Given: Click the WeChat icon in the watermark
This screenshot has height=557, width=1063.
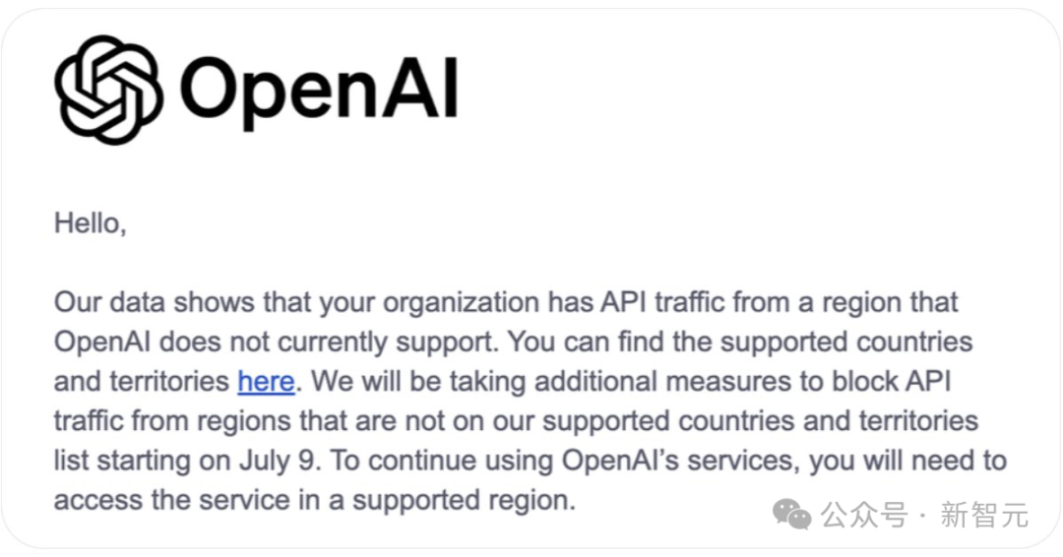Looking at the screenshot, I should coord(791,515).
